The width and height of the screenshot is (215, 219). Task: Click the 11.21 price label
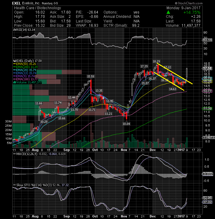[x=108, y=114]
